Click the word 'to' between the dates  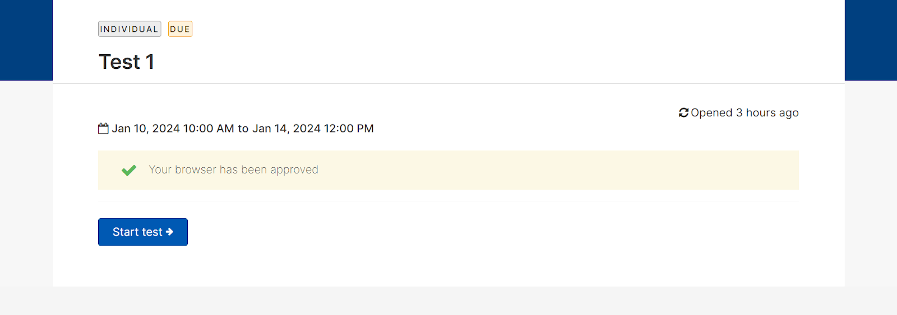[243, 129]
